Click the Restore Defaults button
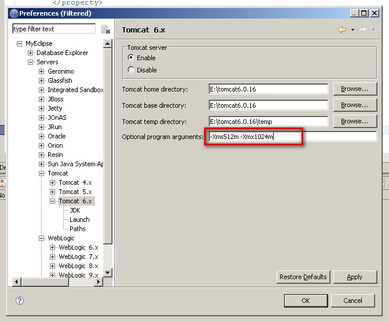389x322 pixels. (303, 277)
